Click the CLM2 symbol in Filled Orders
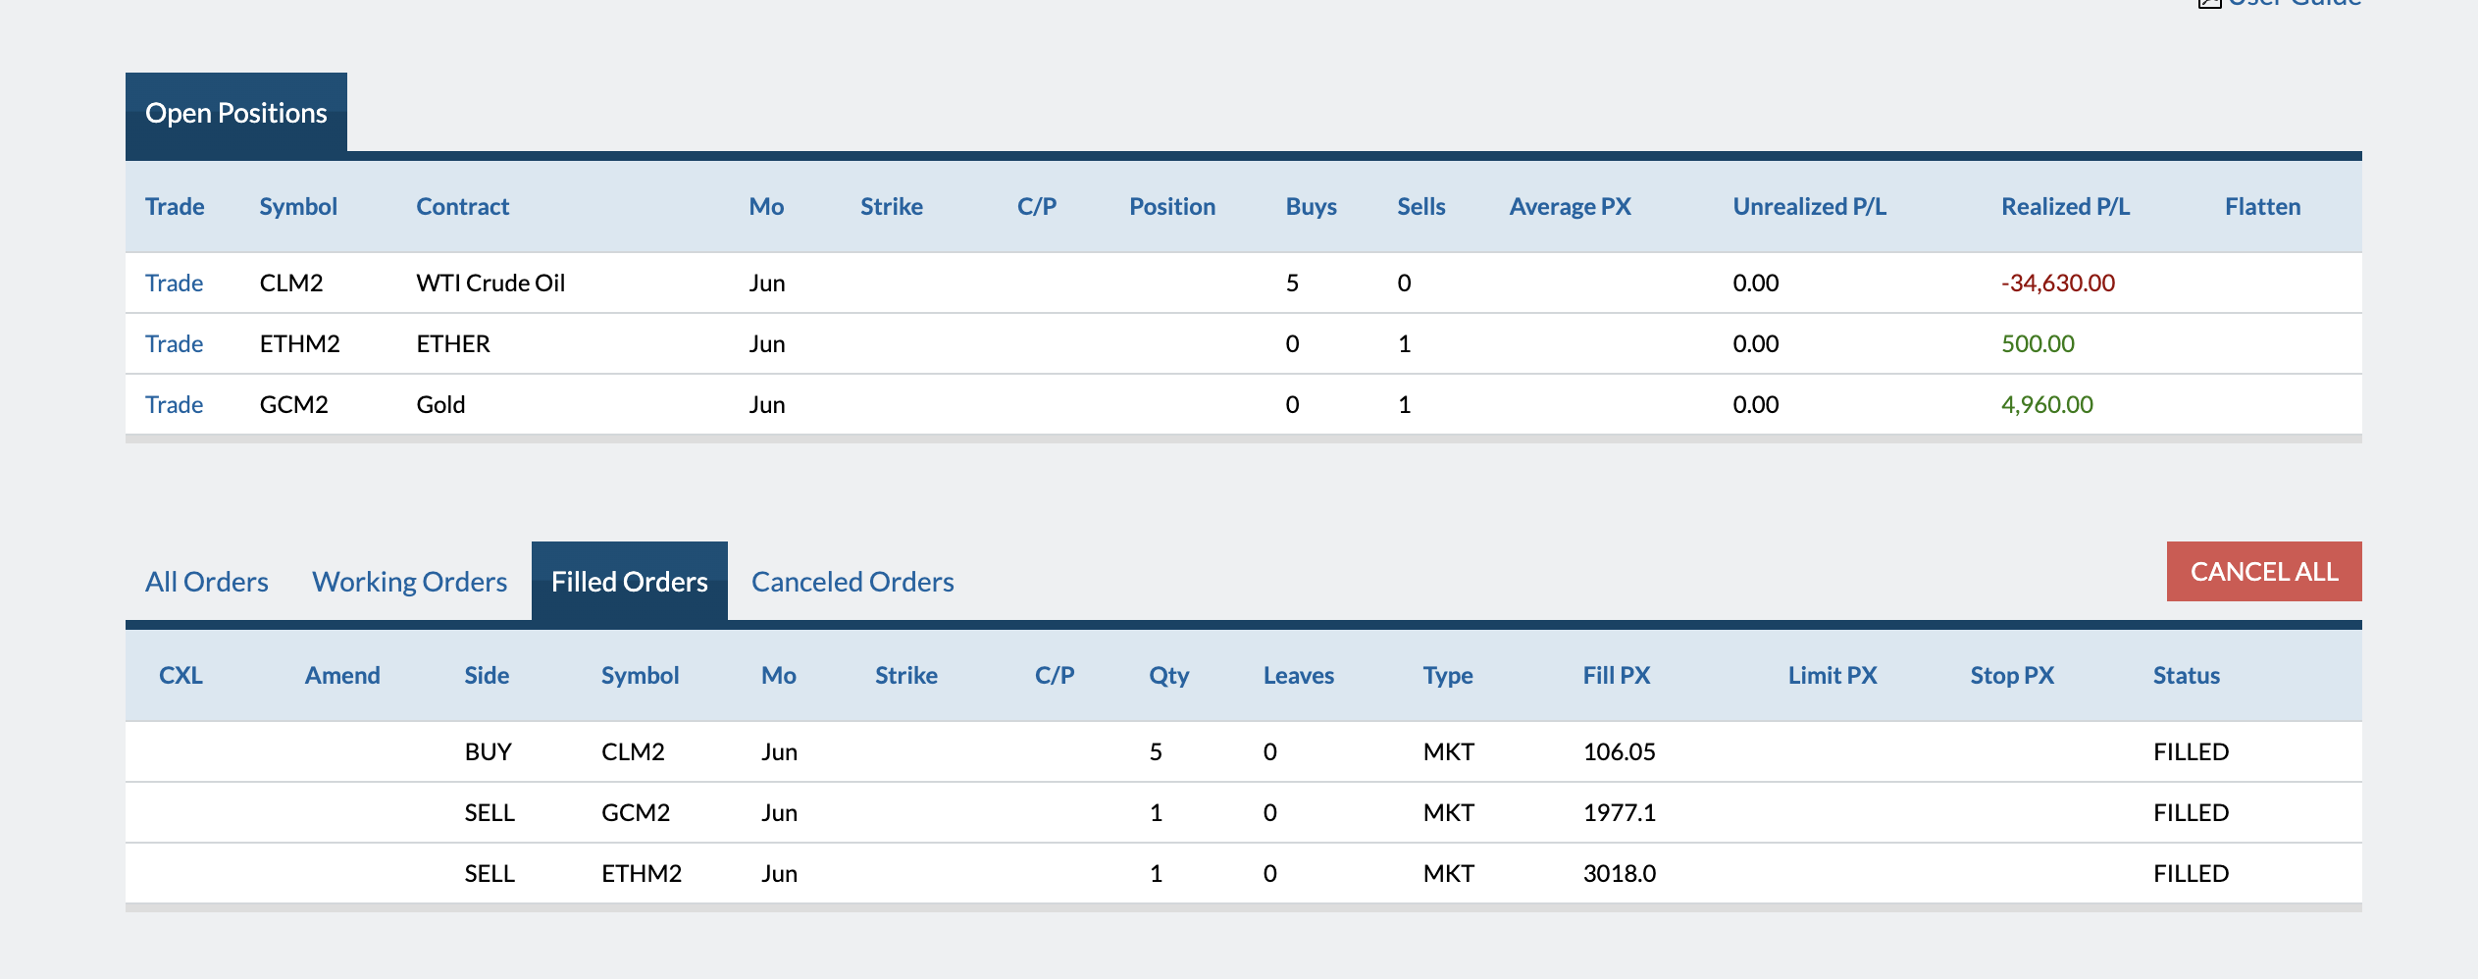2478x979 pixels. (x=633, y=751)
